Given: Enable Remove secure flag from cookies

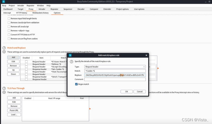Looking at the screenshot, I should tap(9, 39).
